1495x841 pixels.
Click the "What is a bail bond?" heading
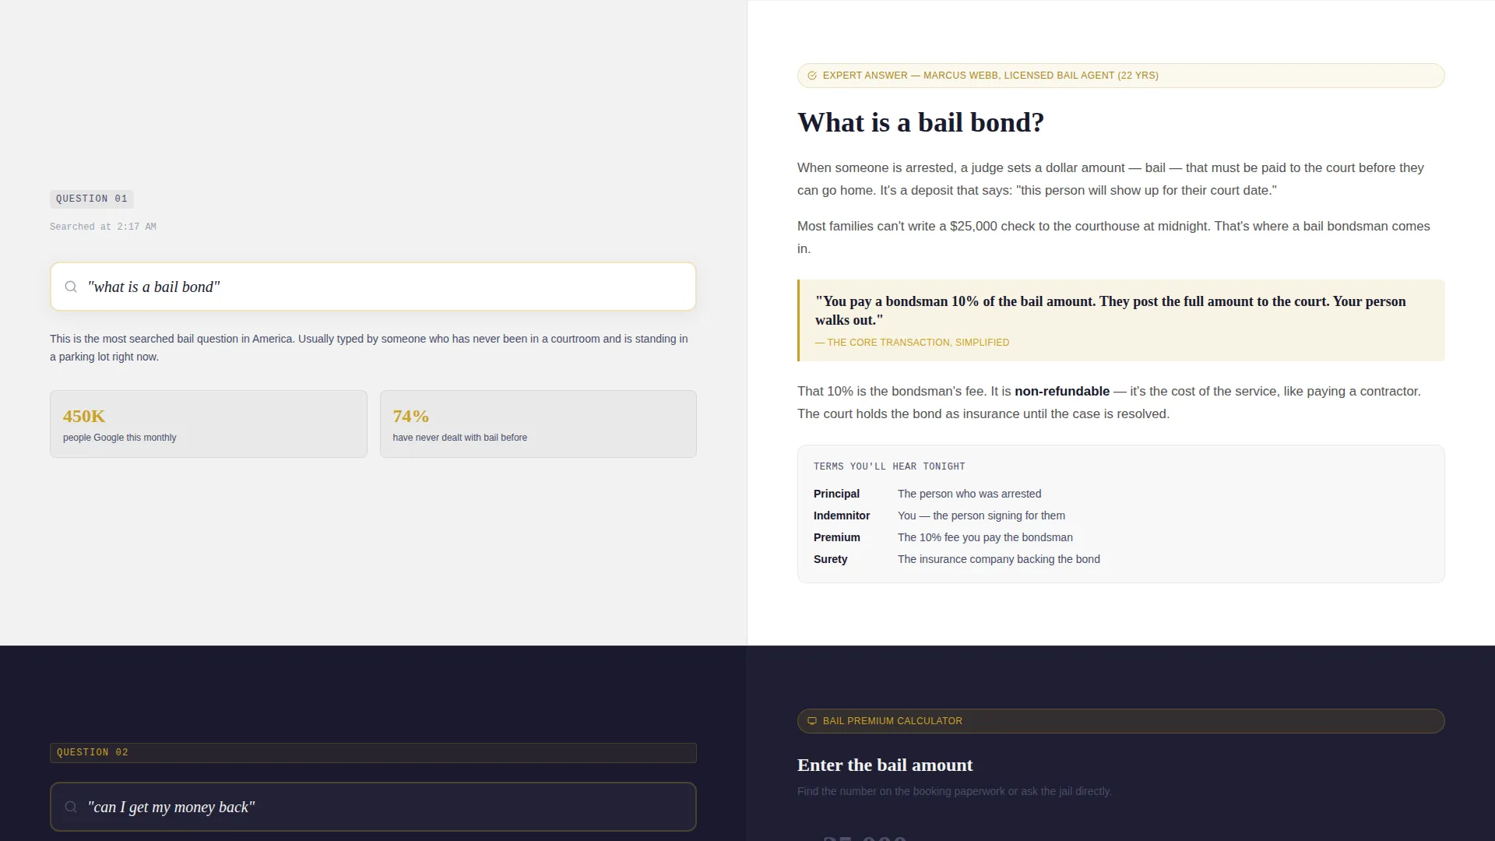click(x=920, y=122)
